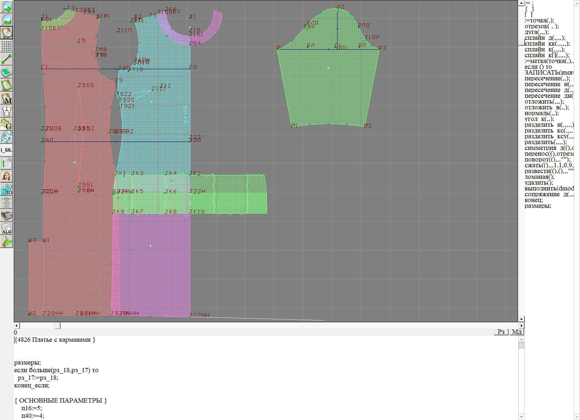Viewport: 580px width, 420px height.
Task: Click the zoom in magnifier icon
Action: (x=7, y=7)
